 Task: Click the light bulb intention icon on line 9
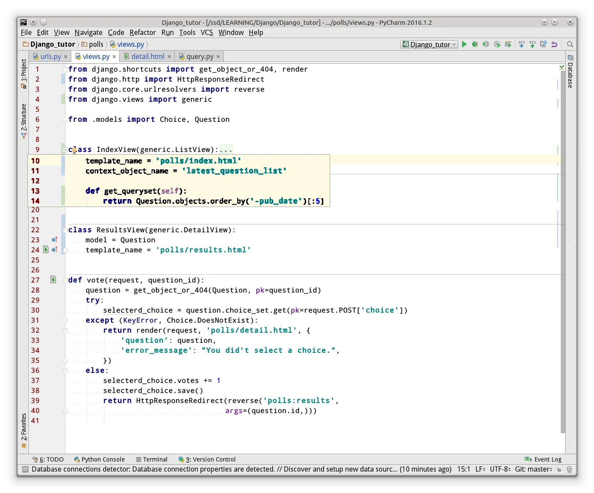click(x=74, y=150)
